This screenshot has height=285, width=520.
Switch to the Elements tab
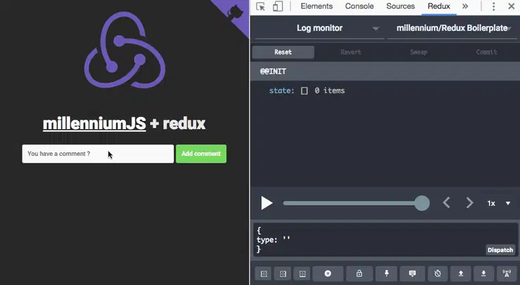click(316, 6)
